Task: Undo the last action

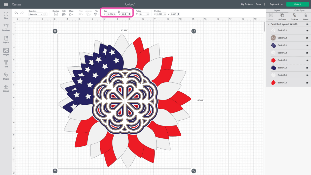Action: pos(16,13)
